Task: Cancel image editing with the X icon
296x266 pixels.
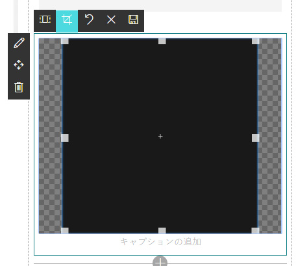Action: pos(111,20)
